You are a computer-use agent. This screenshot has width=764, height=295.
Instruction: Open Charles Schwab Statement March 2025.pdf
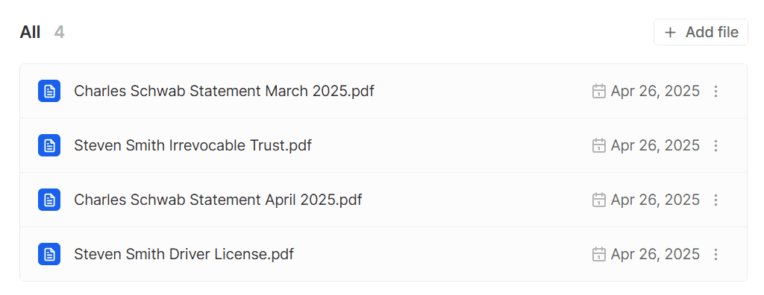[224, 91]
